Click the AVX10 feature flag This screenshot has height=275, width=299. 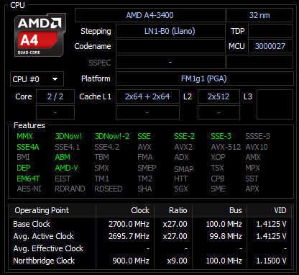257,147
